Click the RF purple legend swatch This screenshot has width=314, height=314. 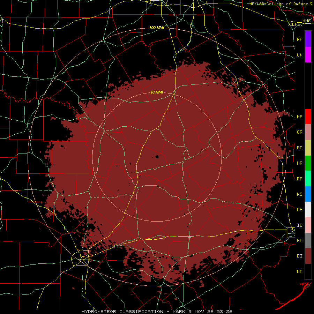[308, 39]
